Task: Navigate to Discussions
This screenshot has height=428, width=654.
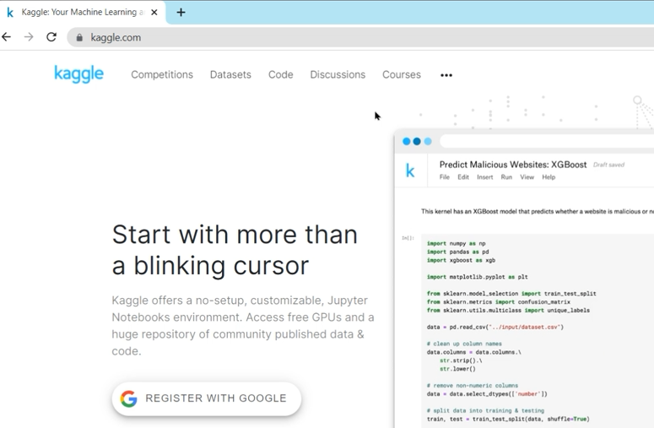Action: click(338, 75)
